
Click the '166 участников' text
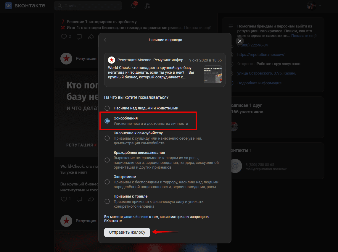[247, 112]
